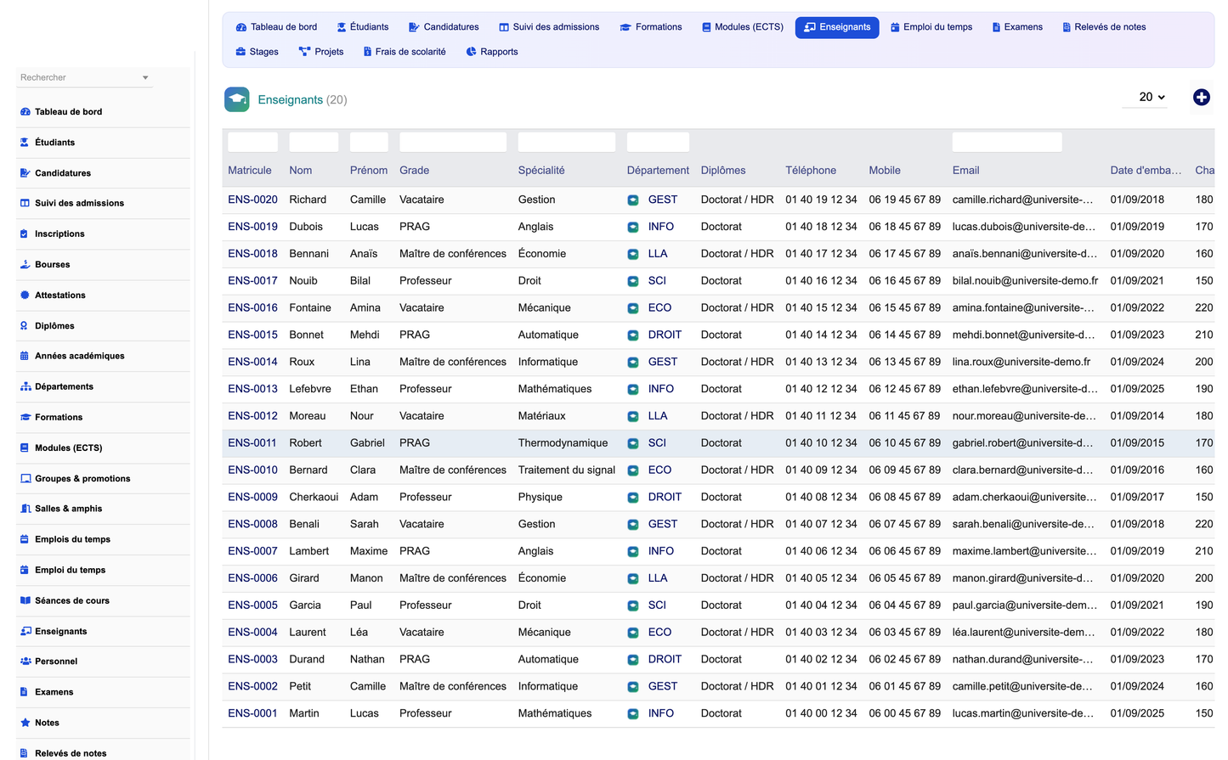Open teacher record ENS-0009
The image size is (1228, 760).
pos(252,497)
